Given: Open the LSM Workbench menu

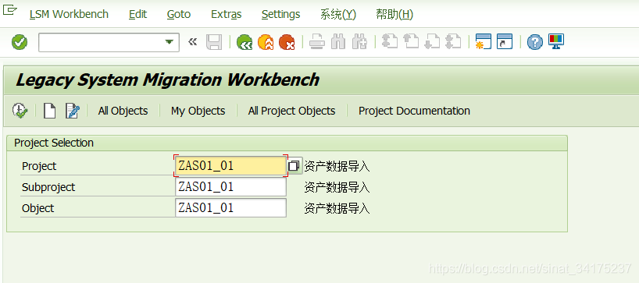Looking at the screenshot, I should tap(69, 14).
